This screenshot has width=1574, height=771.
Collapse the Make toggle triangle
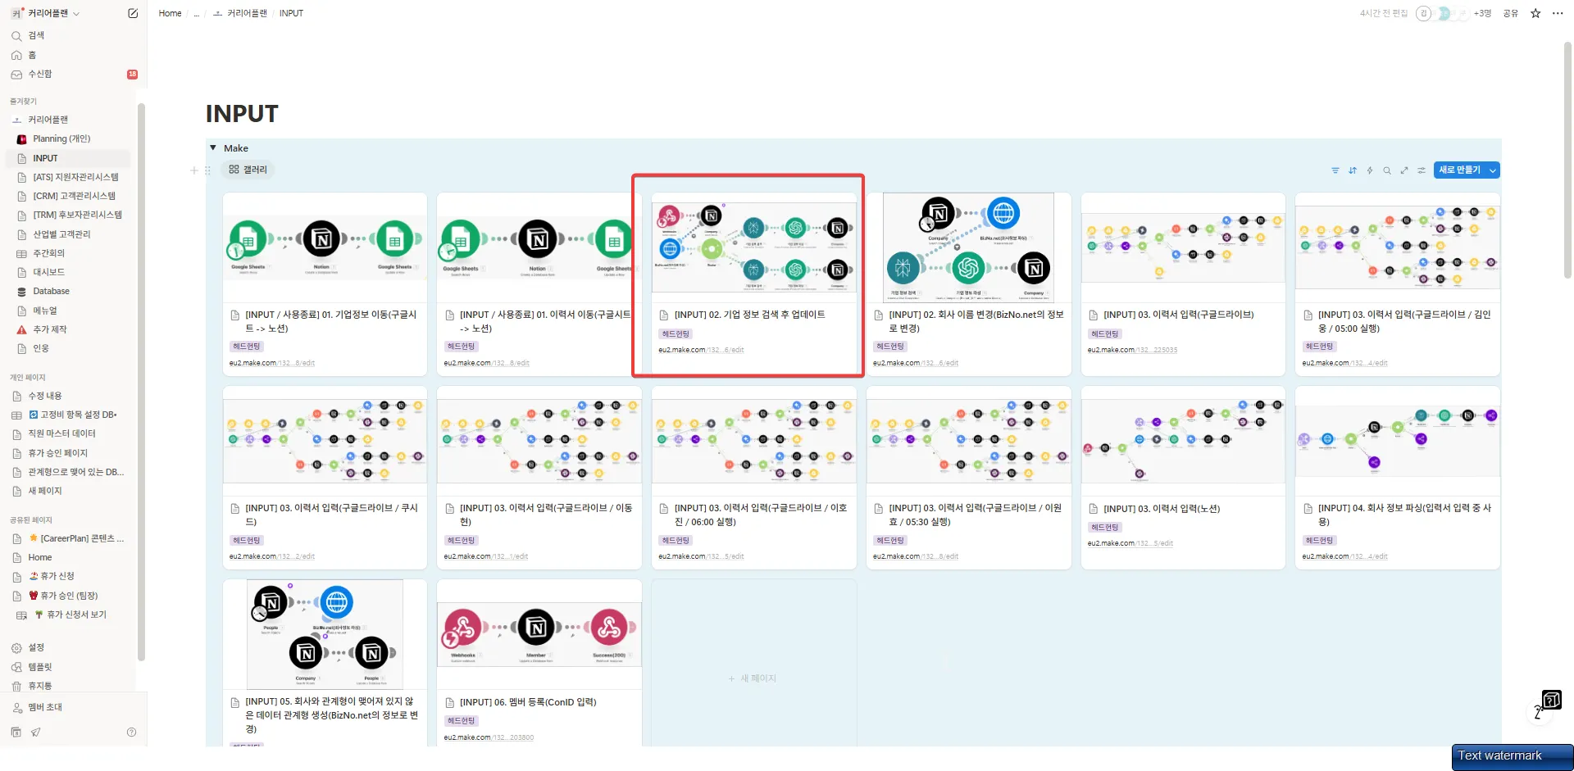point(213,148)
